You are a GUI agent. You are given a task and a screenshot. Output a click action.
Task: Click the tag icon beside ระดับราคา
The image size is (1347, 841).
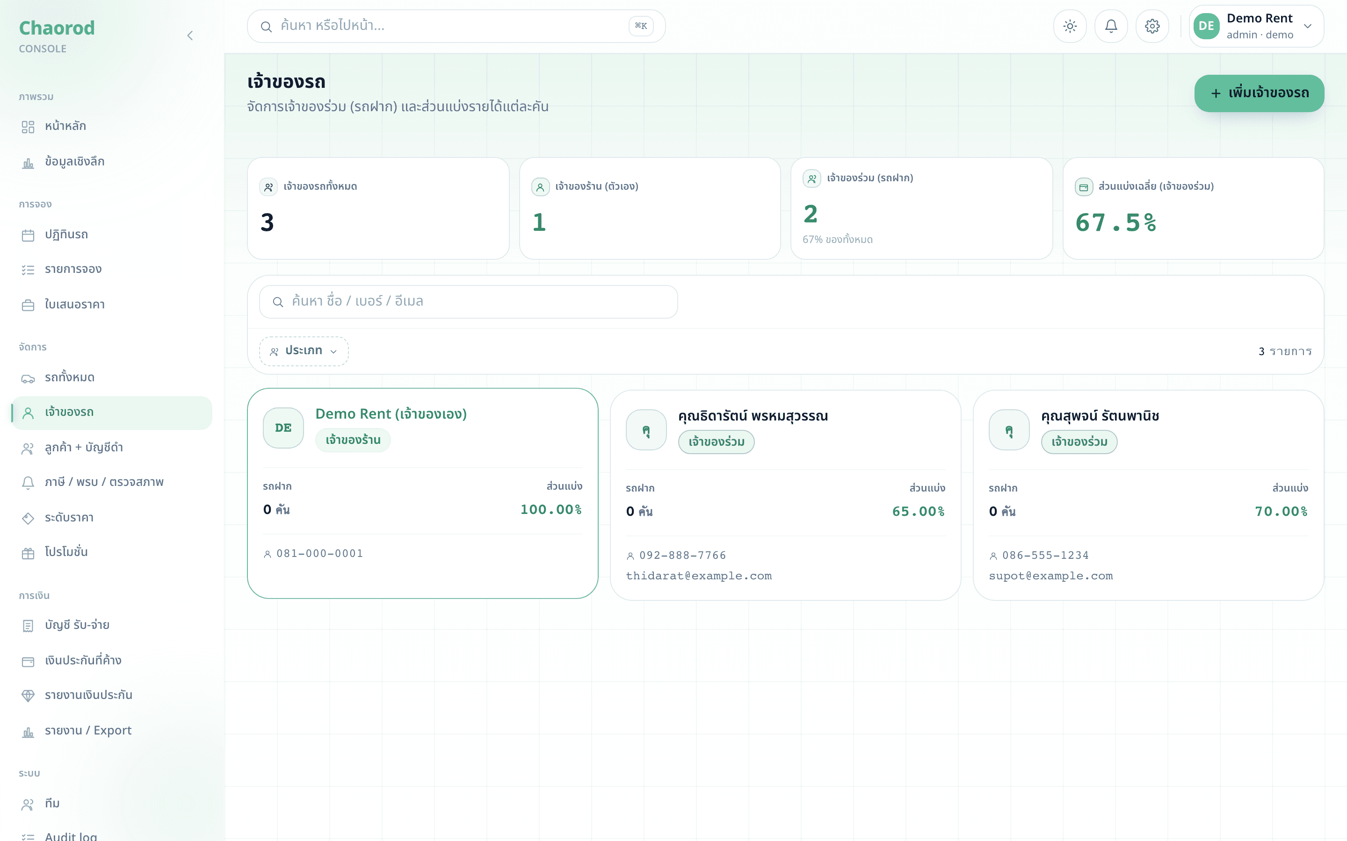(x=28, y=519)
